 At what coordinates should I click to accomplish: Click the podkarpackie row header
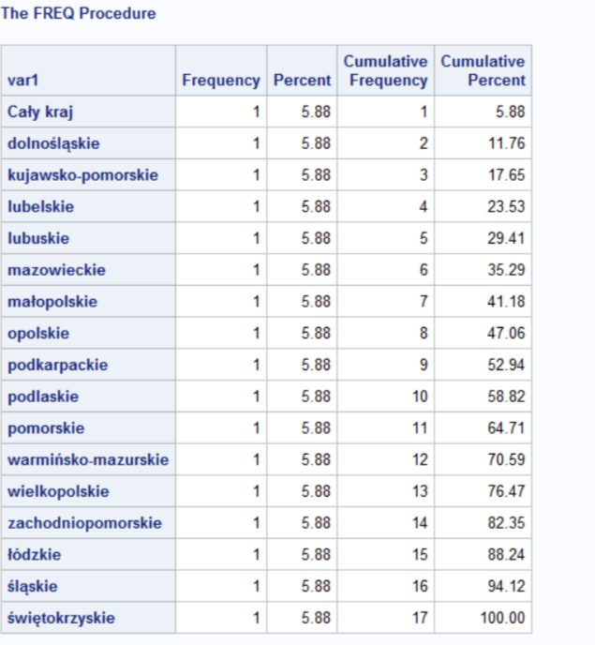click(57, 365)
